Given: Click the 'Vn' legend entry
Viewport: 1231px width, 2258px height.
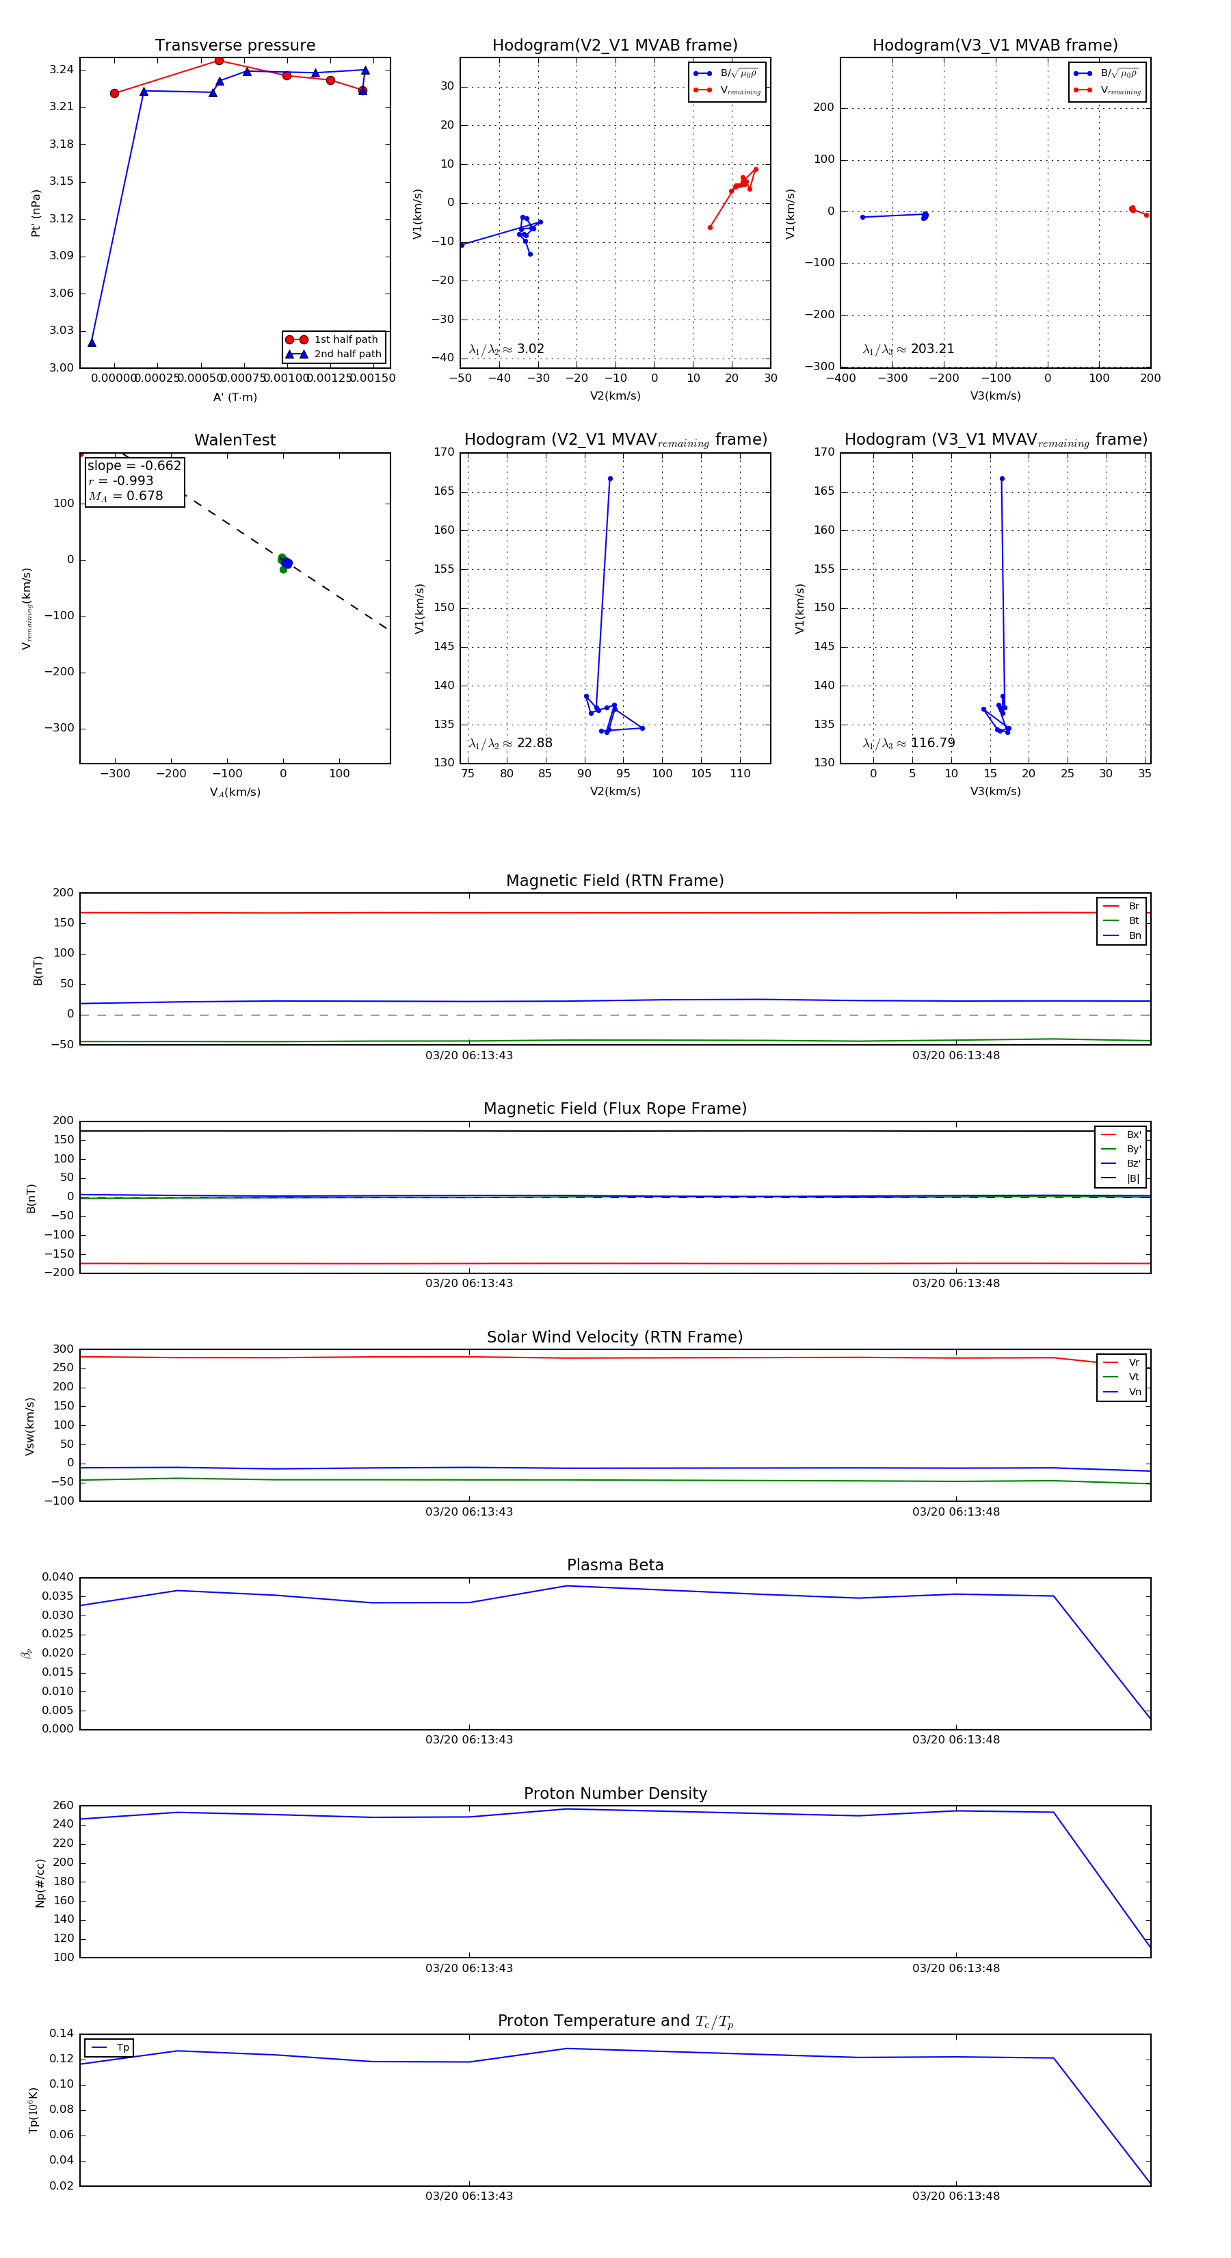Looking at the screenshot, I should pos(1122,1392).
